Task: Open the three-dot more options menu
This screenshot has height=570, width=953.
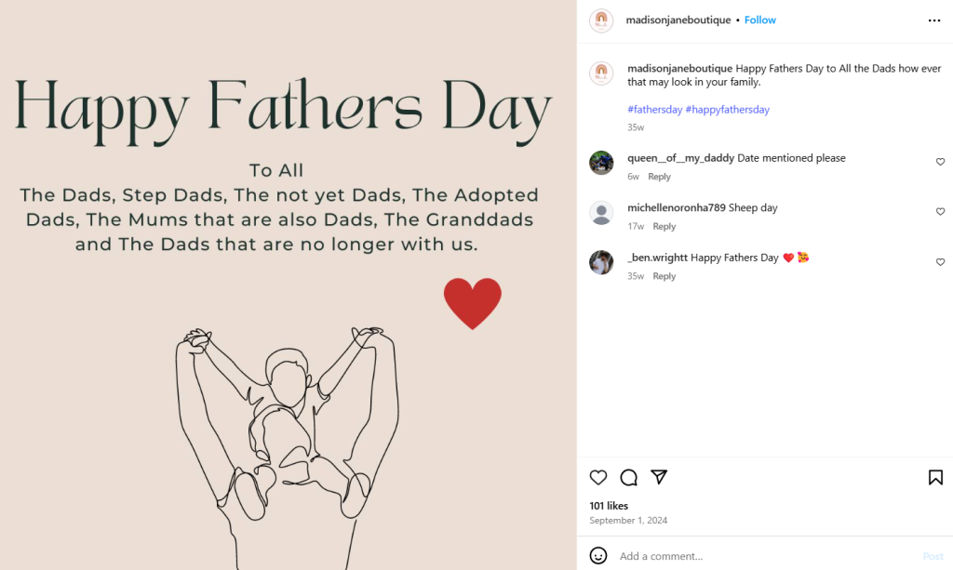Action: click(934, 20)
